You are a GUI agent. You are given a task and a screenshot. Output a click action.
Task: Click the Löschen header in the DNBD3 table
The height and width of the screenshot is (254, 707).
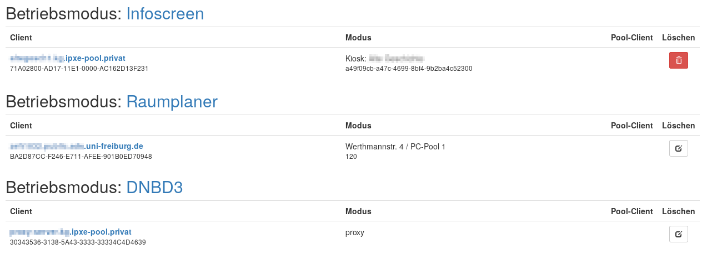point(678,211)
